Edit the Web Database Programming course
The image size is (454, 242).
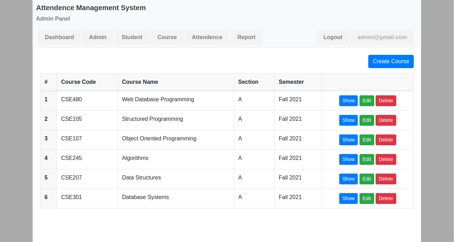click(x=366, y=101)
